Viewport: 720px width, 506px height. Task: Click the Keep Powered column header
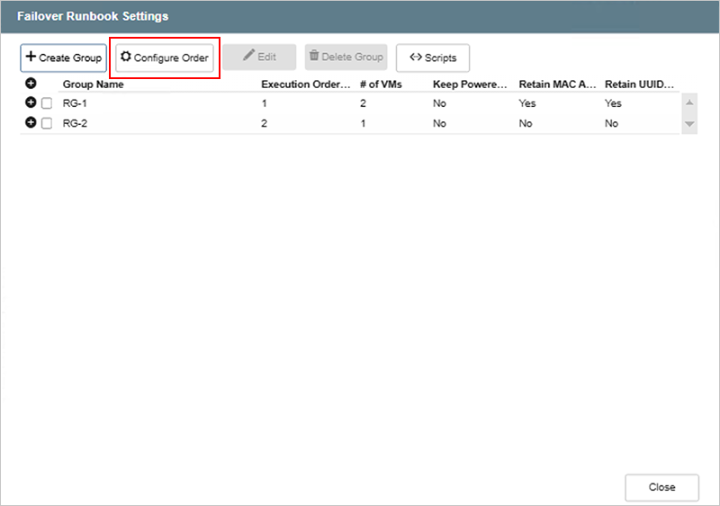tap(469, 84)
